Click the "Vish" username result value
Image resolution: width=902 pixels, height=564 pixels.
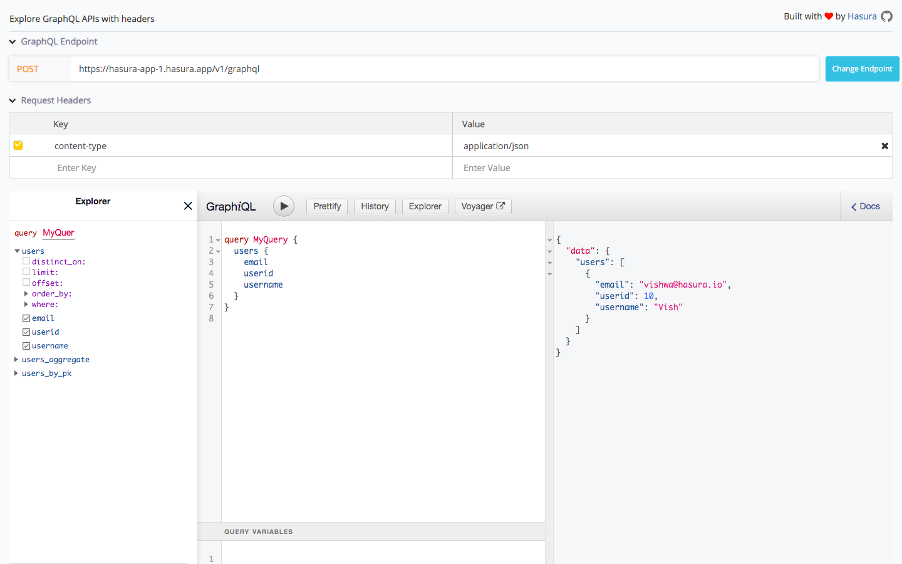coord(668,307)
